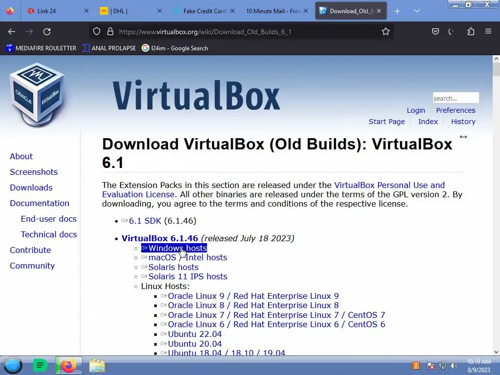Close the Download_Old_Builds tab
This screenshot has width=500, height=375.
click(x=379, y=11)
